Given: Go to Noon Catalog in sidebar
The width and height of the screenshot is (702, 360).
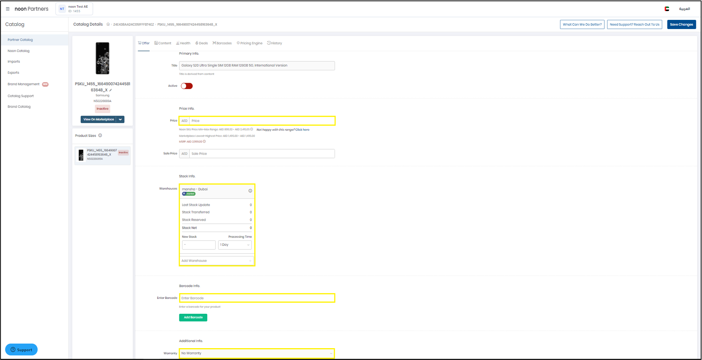Looking at the screenshot, I should 18,51.
